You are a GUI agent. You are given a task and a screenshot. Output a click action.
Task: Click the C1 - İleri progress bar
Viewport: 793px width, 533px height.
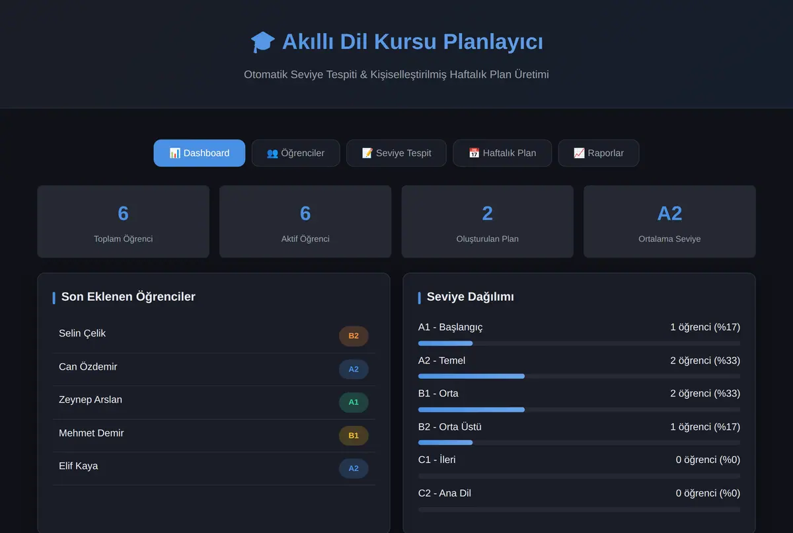click(579, 476)
